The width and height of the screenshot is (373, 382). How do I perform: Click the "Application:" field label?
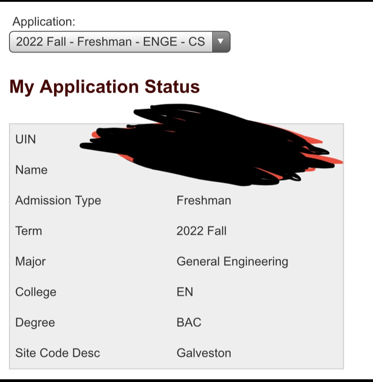(44, 21)
